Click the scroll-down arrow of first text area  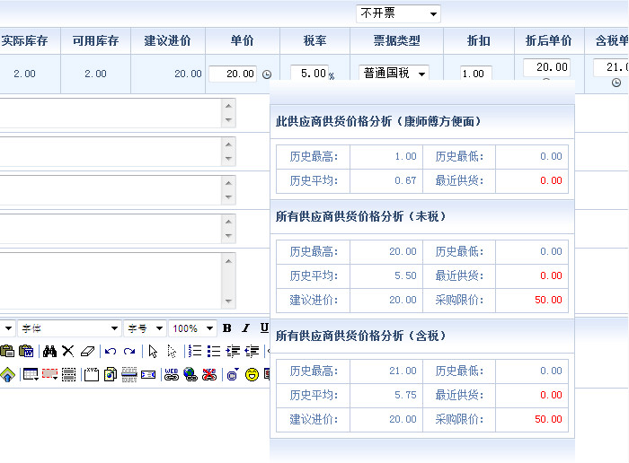coord(228,120)
